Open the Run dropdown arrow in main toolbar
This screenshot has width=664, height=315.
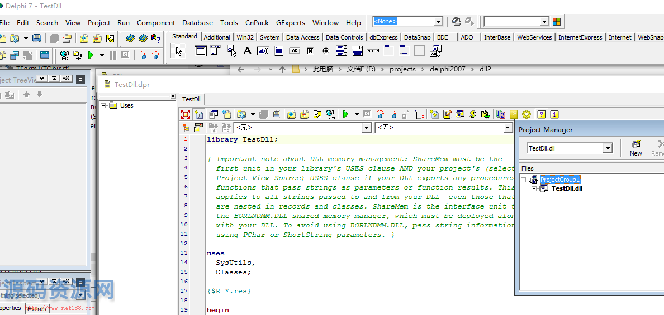coord(102,55)
